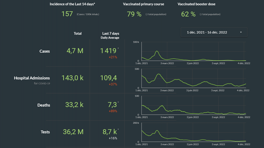Click the 4,7 M total cases value
This screenshot has height=148, width=264.
coord(74,51)
